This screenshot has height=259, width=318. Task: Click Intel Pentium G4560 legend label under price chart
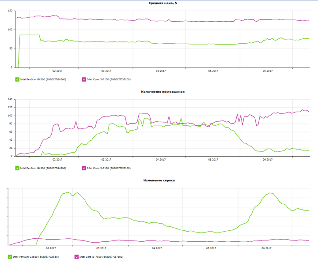(43, 79)
